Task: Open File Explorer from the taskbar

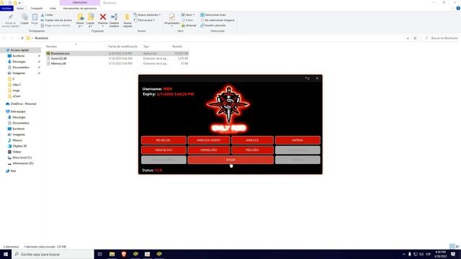Action: (112, 254)
